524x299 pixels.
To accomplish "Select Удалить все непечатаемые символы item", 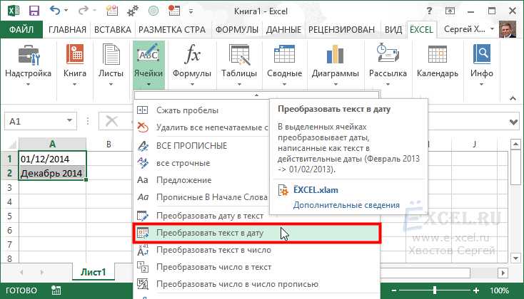I will pos(201,127).
